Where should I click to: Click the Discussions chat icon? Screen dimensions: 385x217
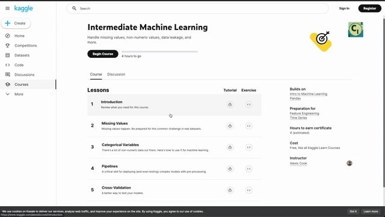pos(8,75)
